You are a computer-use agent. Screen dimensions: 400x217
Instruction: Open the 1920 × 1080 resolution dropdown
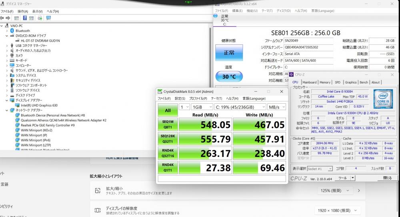tap(337, 210)
